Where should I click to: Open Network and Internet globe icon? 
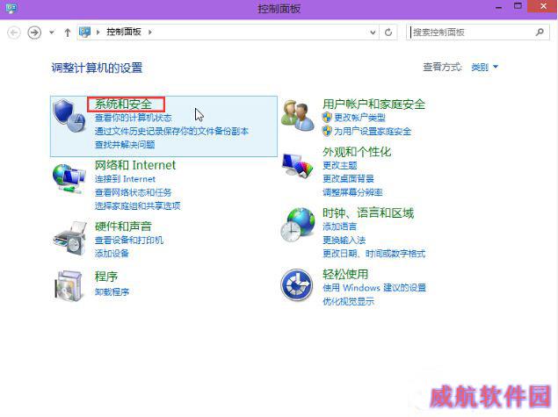pyautogui.click(x=69, y=178)
